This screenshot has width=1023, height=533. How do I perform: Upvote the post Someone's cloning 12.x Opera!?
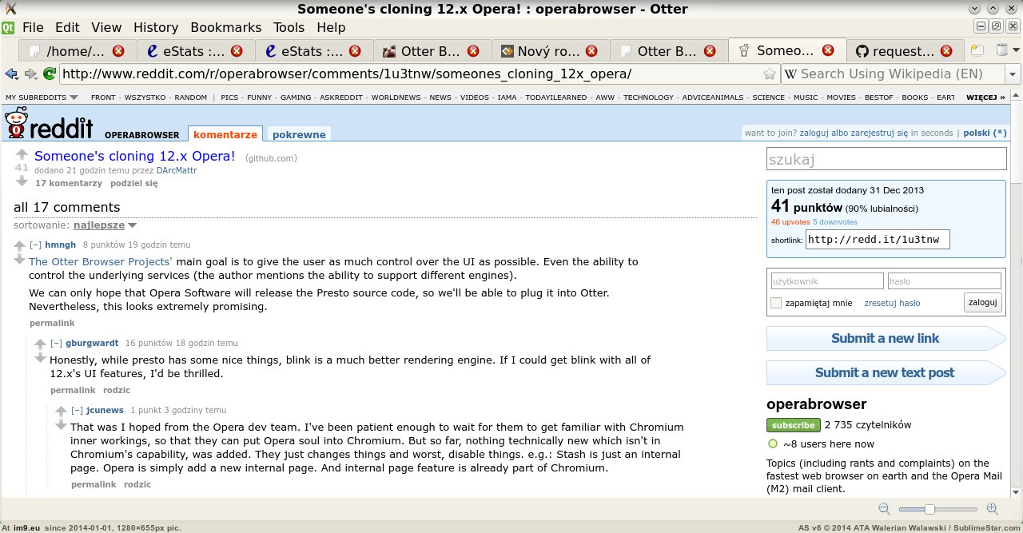pos(22,155)
